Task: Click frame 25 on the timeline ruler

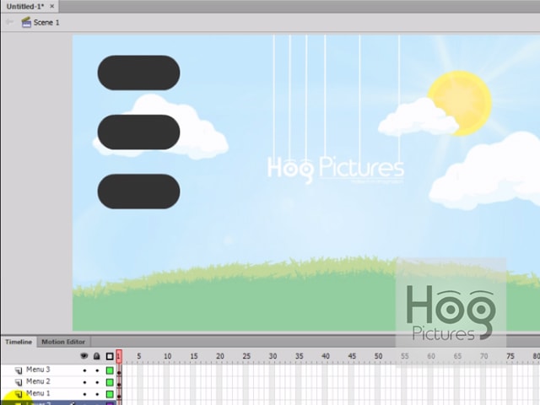Action: pos(246,356)
